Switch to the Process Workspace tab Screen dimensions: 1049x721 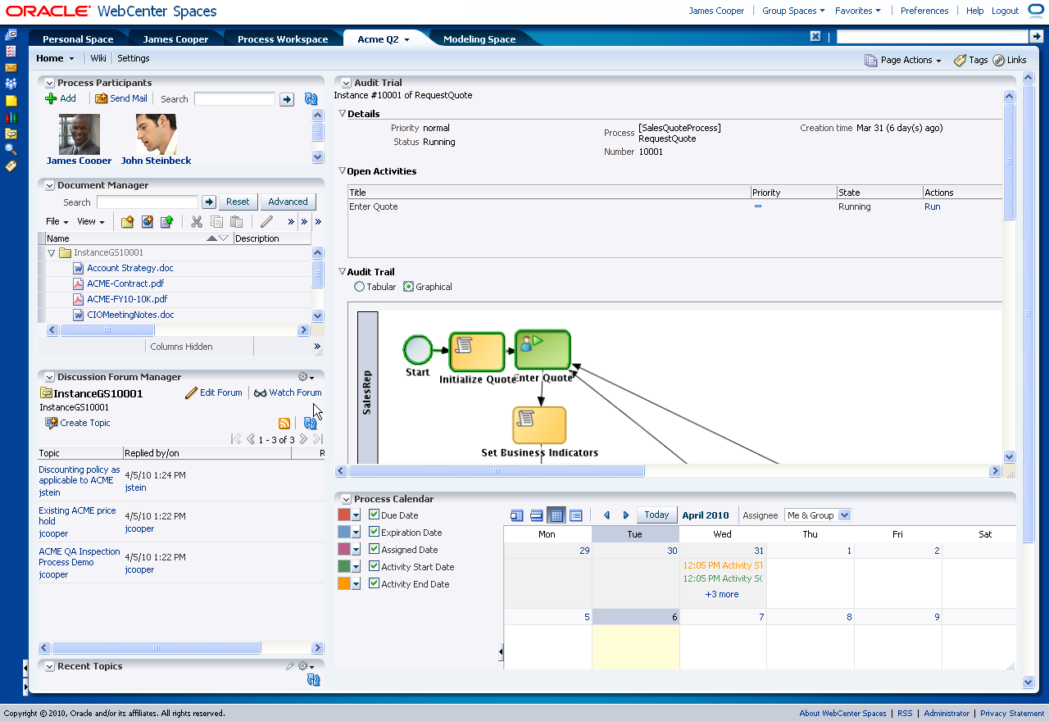(x=283, y=39)
